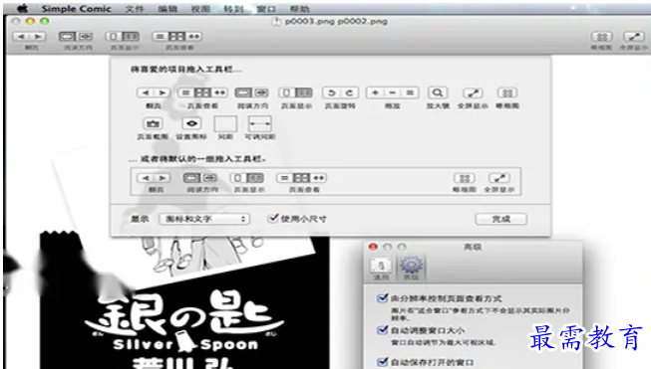Image resolution: width=651 pixels, height=369 pixels.
Task: Select left reading direction in main toolbar
Action: [x=67, y=37]
